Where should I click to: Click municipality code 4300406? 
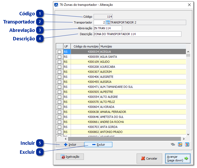click(x=85, y=77)
